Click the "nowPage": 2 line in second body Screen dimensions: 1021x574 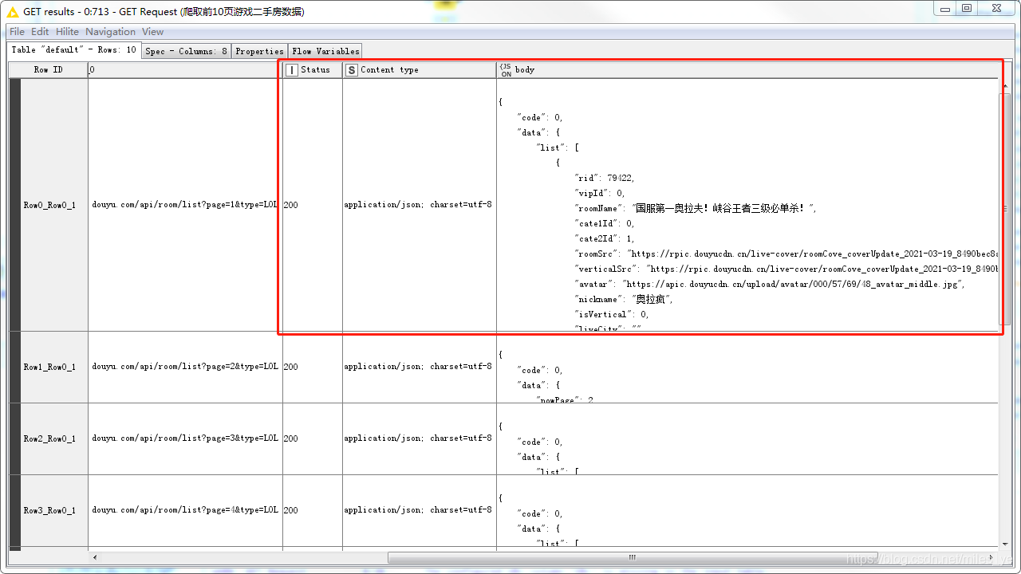point(566,400)
